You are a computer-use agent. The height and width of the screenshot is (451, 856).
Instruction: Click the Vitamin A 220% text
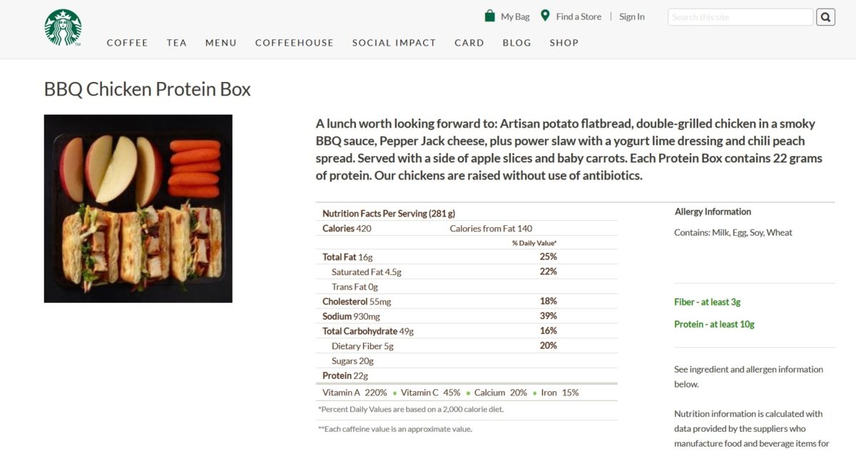tap(355, 393)
